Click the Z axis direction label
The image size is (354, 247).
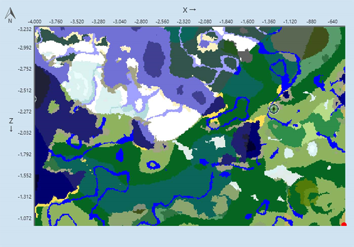(11, 125)
